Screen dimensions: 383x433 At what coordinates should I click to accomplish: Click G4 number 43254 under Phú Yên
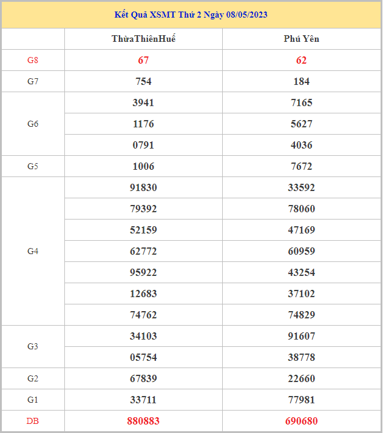pyautogui.click(x=301, y=272)
